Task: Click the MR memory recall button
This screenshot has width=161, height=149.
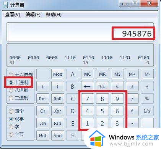Action: (x=102, y=74)
